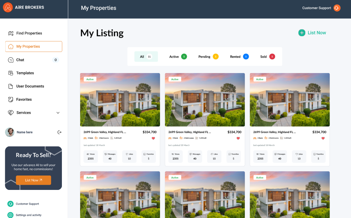Click the orange List Now button

coord(33,180)
